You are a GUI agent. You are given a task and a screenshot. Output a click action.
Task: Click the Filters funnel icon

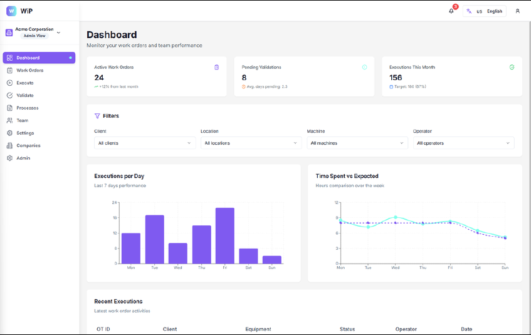click(97, 116)
